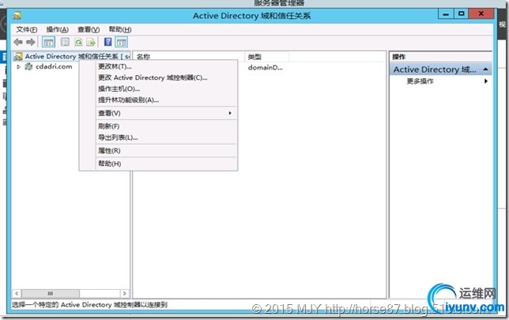The width and height of the screenshot is (509, 320).
Task: Open the 操作(A) menu
Action: coord(57,29)
